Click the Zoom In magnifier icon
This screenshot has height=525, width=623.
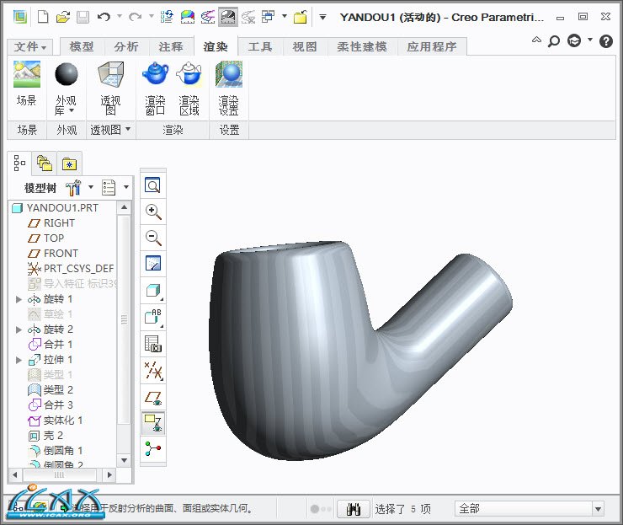[x=153, y=212]
